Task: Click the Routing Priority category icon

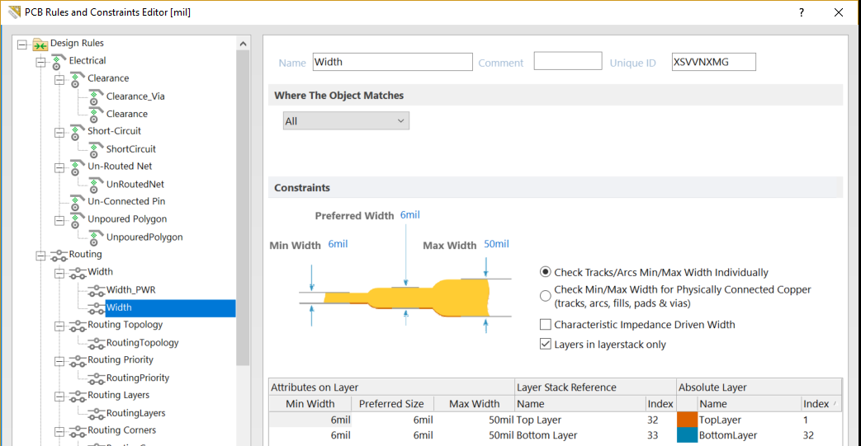Action: point(78,361)
